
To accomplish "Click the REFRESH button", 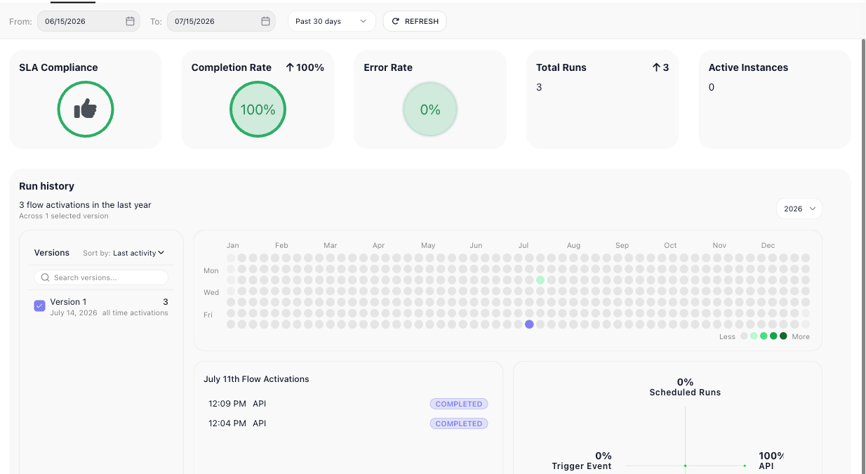I will [x=415, y=21].
